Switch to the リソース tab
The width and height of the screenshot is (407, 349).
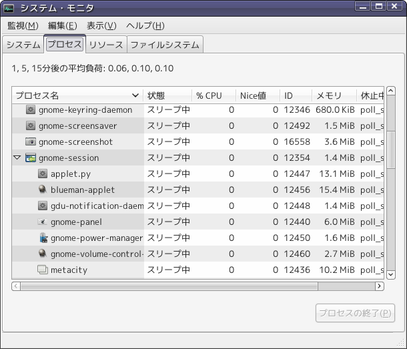(106, 45)
